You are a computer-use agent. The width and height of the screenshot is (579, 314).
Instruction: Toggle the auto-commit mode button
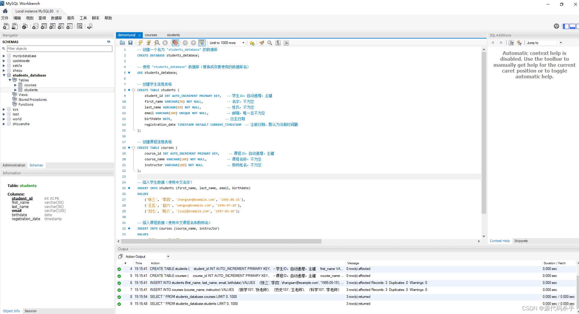[202, 43]
